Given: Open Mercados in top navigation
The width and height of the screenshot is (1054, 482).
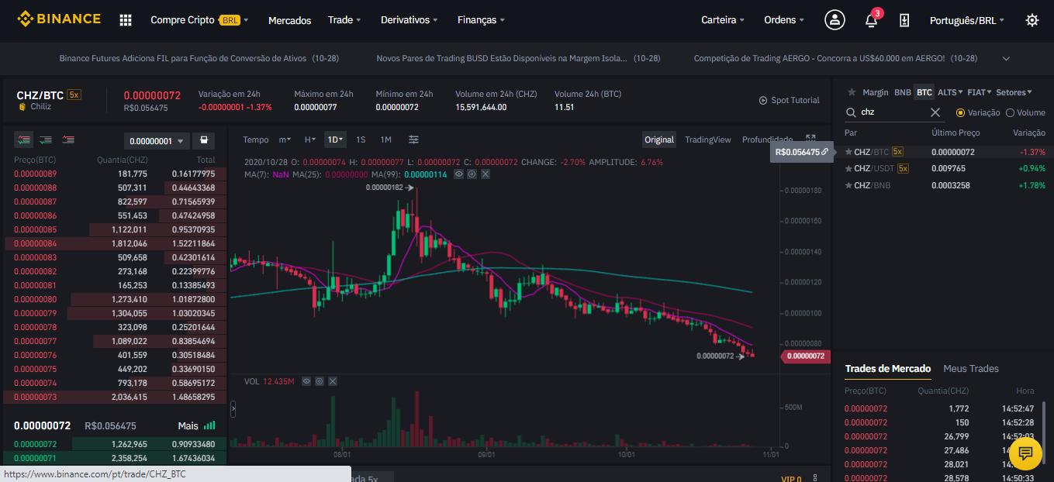Looking at the screenshot, I should [289, 20].
